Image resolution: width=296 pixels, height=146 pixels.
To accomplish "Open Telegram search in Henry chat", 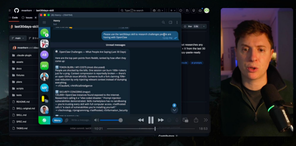I will pyautogui.click(x=163, y=22).
